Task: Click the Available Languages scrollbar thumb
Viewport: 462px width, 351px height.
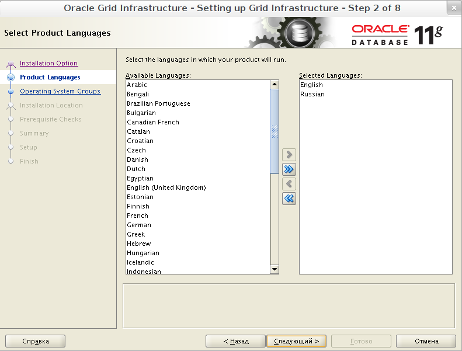Action: point(275,131)
